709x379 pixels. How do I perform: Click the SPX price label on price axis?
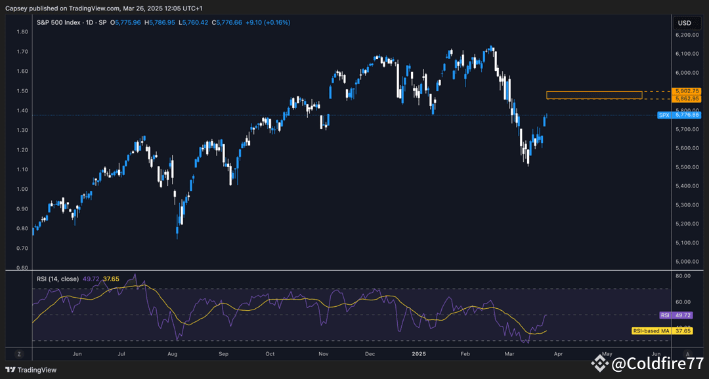click(x=664, y=115)
